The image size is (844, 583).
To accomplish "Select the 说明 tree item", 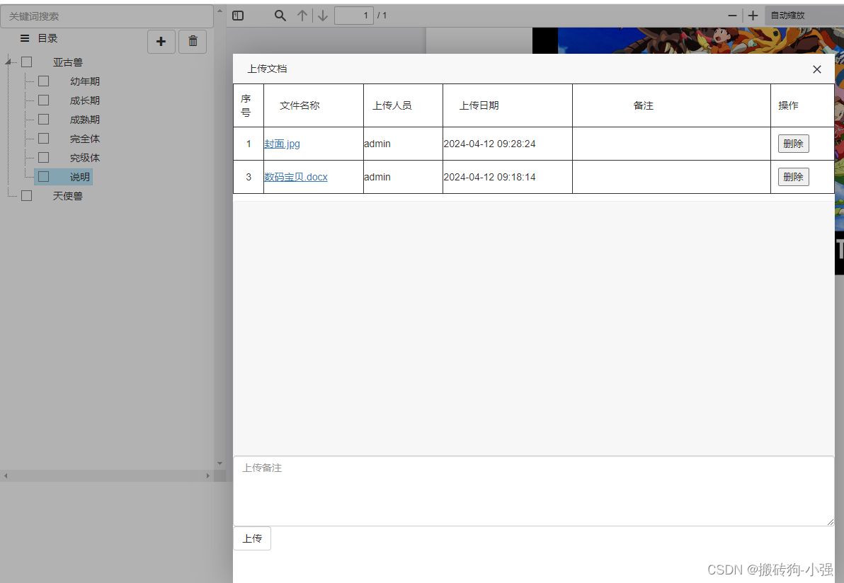I will (x=80, y=177).
